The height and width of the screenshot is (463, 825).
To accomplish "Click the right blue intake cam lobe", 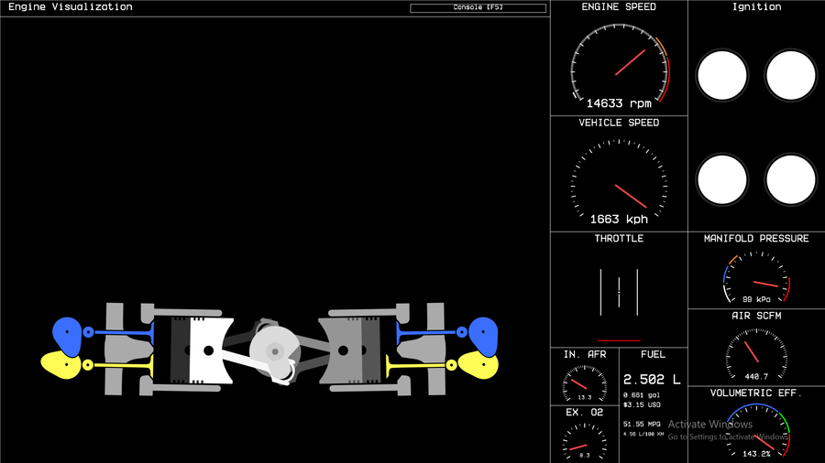I will click(483, 337).
